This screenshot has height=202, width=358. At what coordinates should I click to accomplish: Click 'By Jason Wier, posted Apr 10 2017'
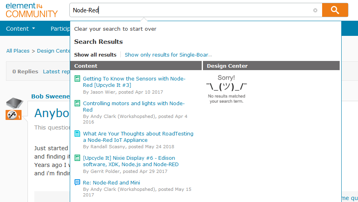click(123, 92)
